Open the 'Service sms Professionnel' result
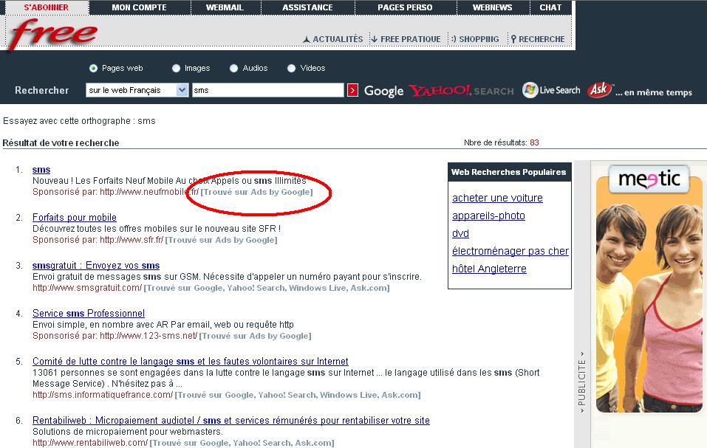Screen dimensions: 707x448 [89, 314]
